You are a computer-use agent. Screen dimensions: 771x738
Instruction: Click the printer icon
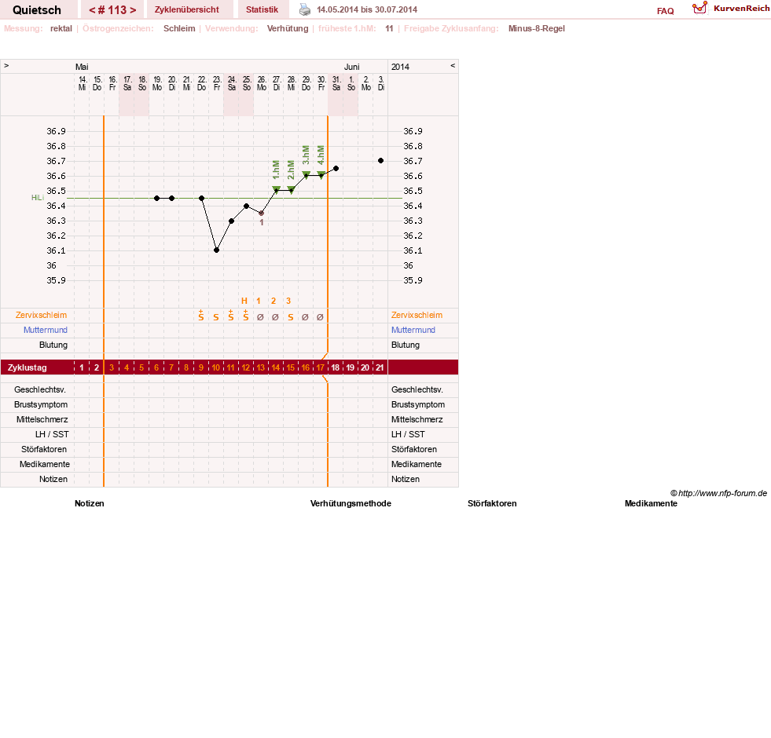(x=305, y=9)
